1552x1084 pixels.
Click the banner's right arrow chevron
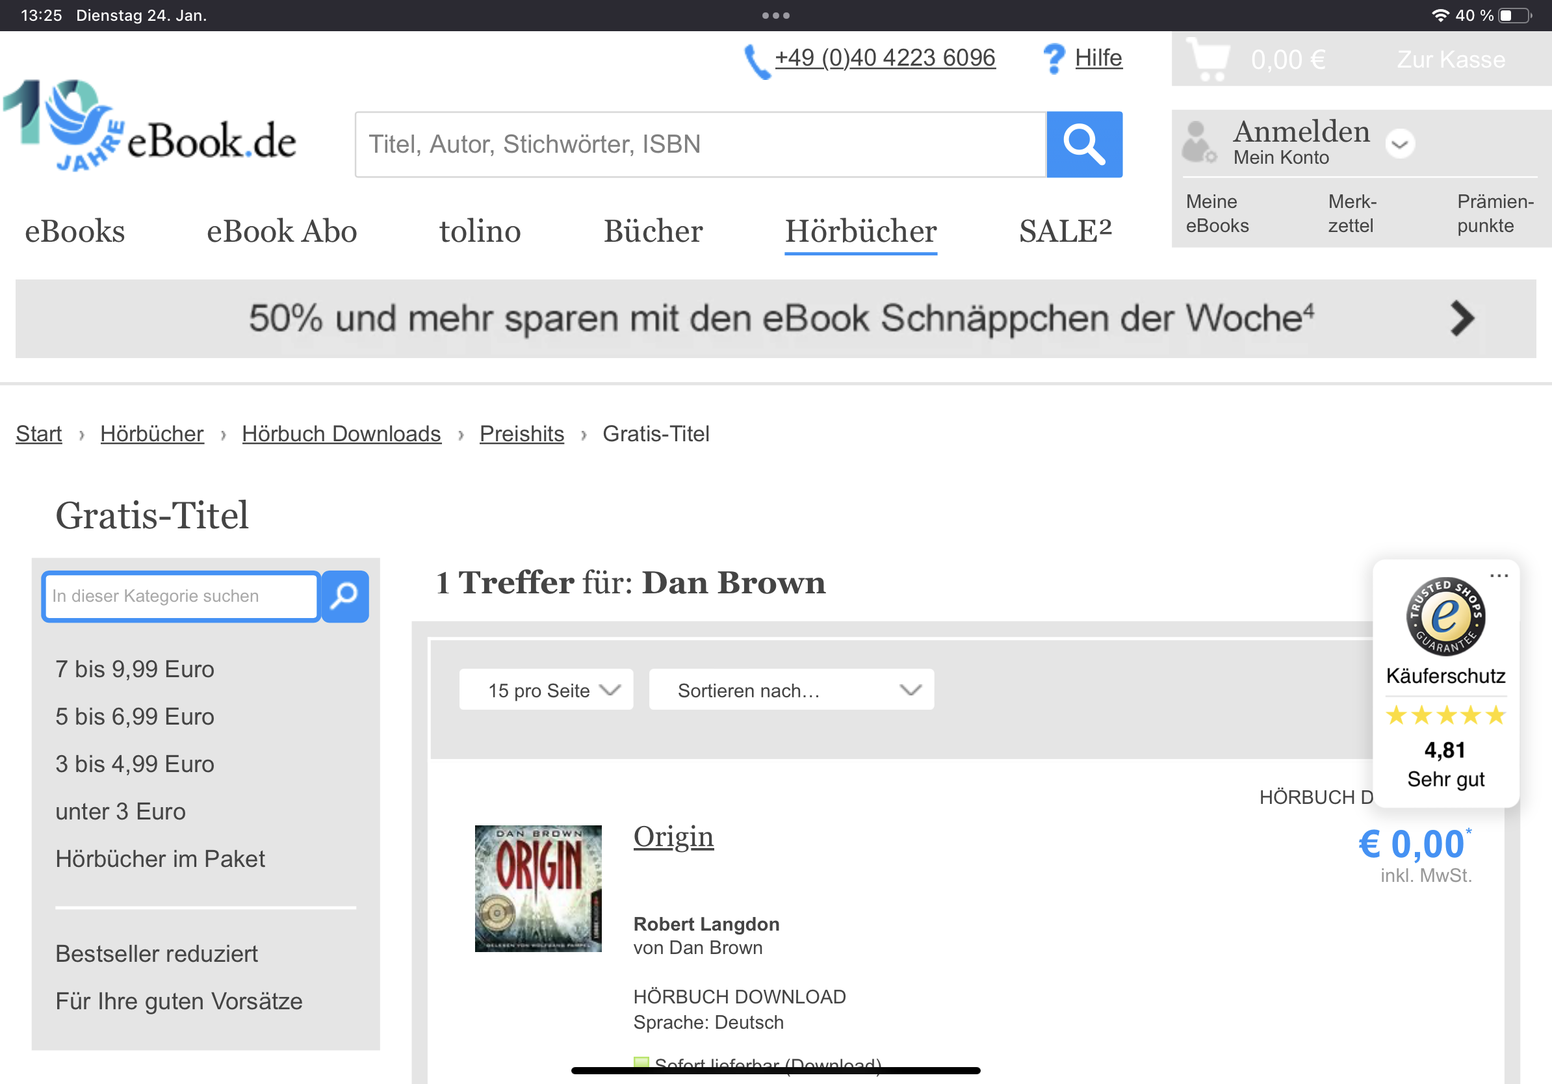1462,318
